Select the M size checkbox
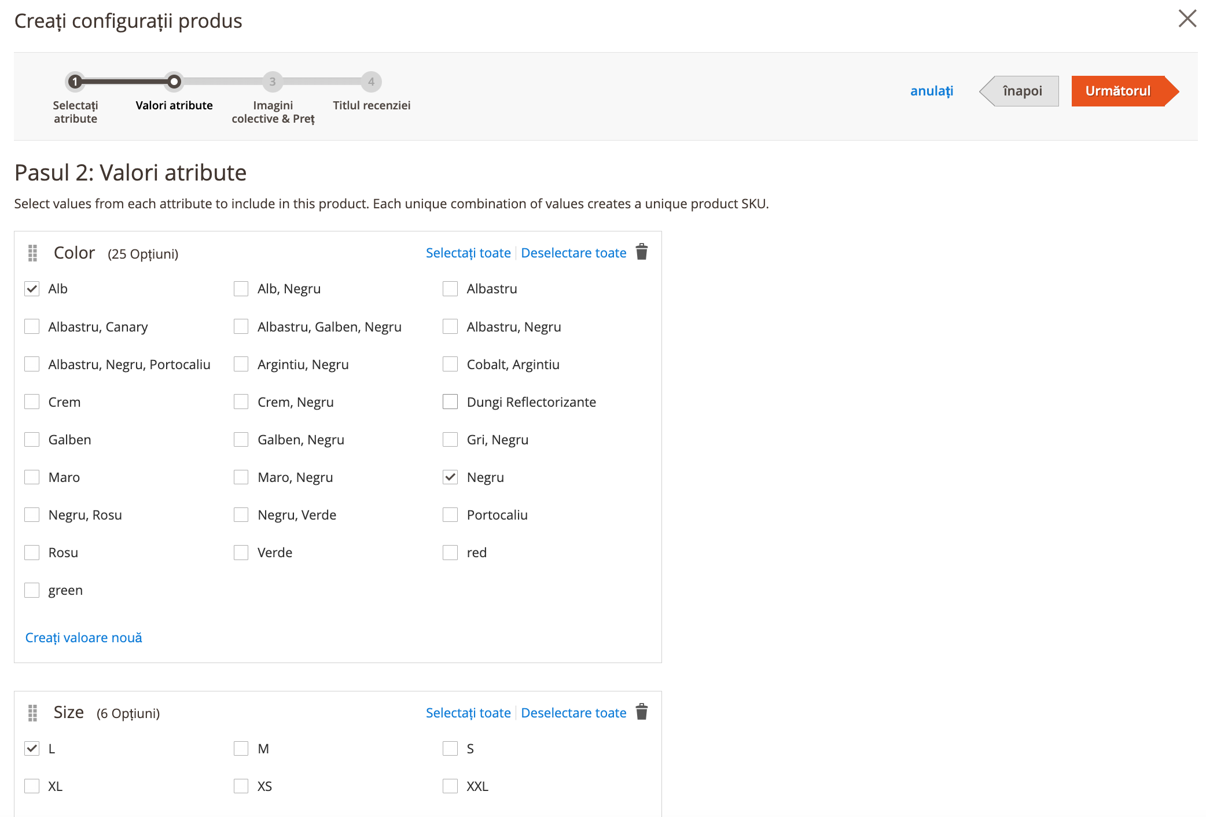The height and width of the screenshot is (817, 1206). [241, 749]
